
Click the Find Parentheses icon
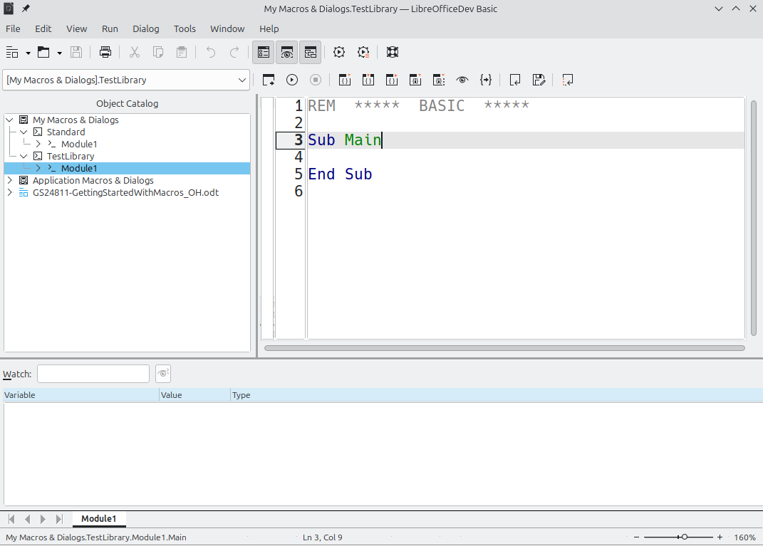tap(486, 80)
